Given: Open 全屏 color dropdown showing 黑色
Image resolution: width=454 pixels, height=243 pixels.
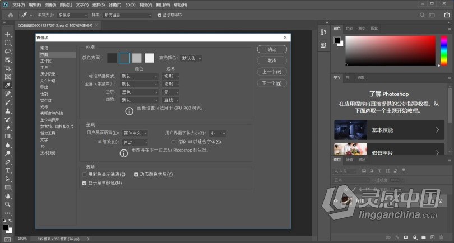Looking at the screenshot, I should pyautogui.click(x=139, y=92).
